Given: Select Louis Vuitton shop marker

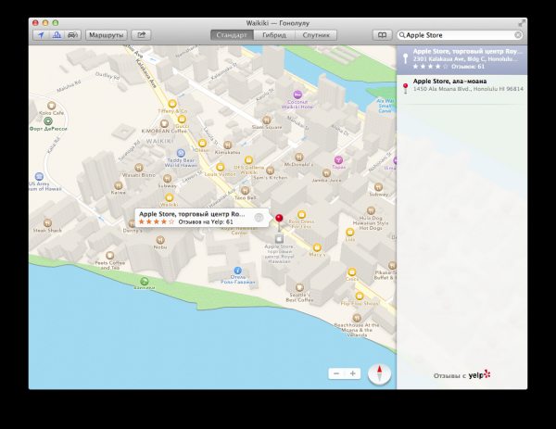Looking at the screenshot, I should coord(221,167).
